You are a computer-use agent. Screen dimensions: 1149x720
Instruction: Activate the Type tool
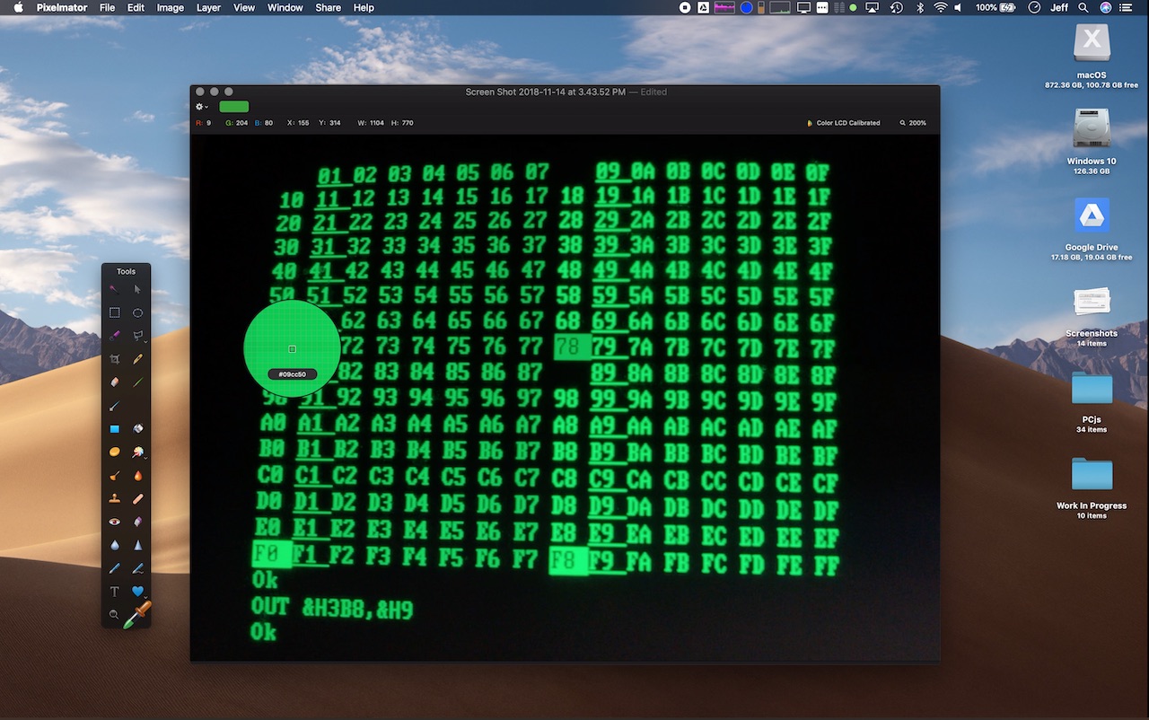114,592
